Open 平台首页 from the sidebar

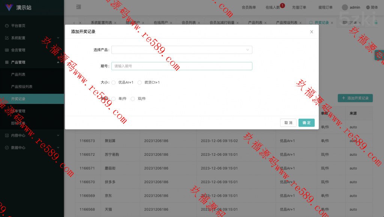[18, 26]
